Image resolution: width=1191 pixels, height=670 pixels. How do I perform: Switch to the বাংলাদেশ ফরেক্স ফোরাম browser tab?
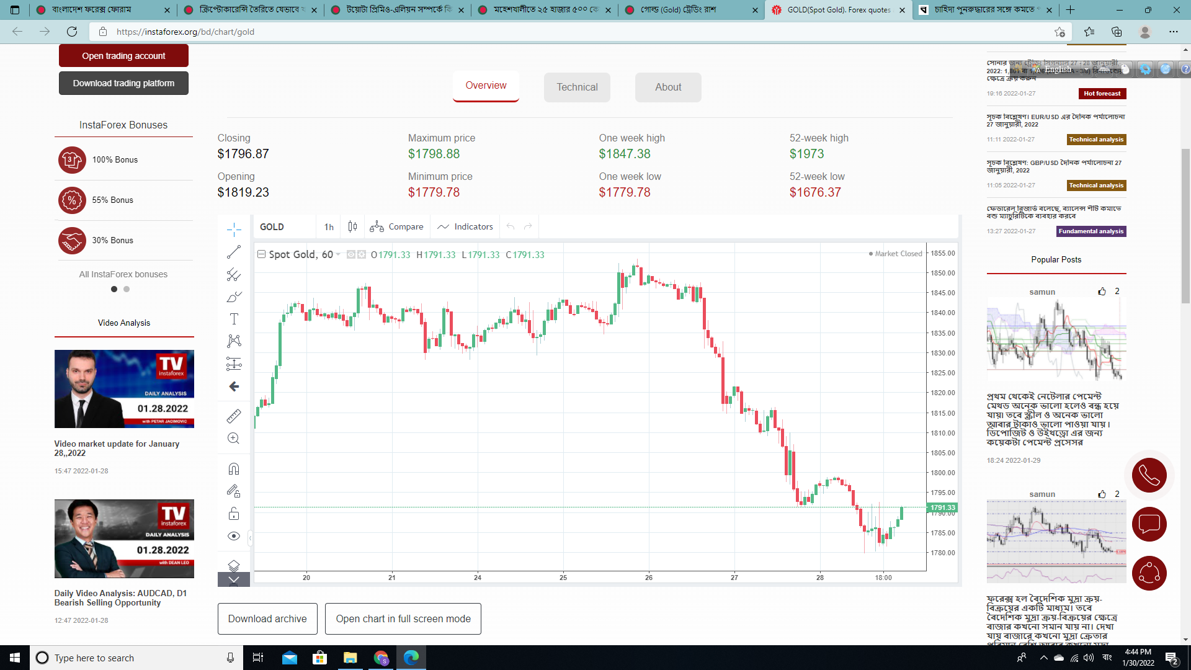(x=102, y=10)
